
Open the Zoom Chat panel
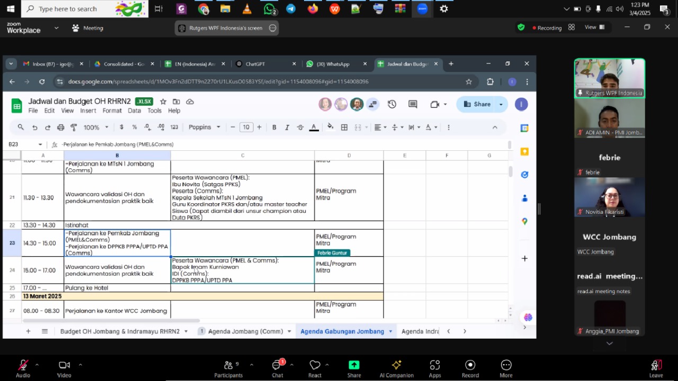(277, 366)
